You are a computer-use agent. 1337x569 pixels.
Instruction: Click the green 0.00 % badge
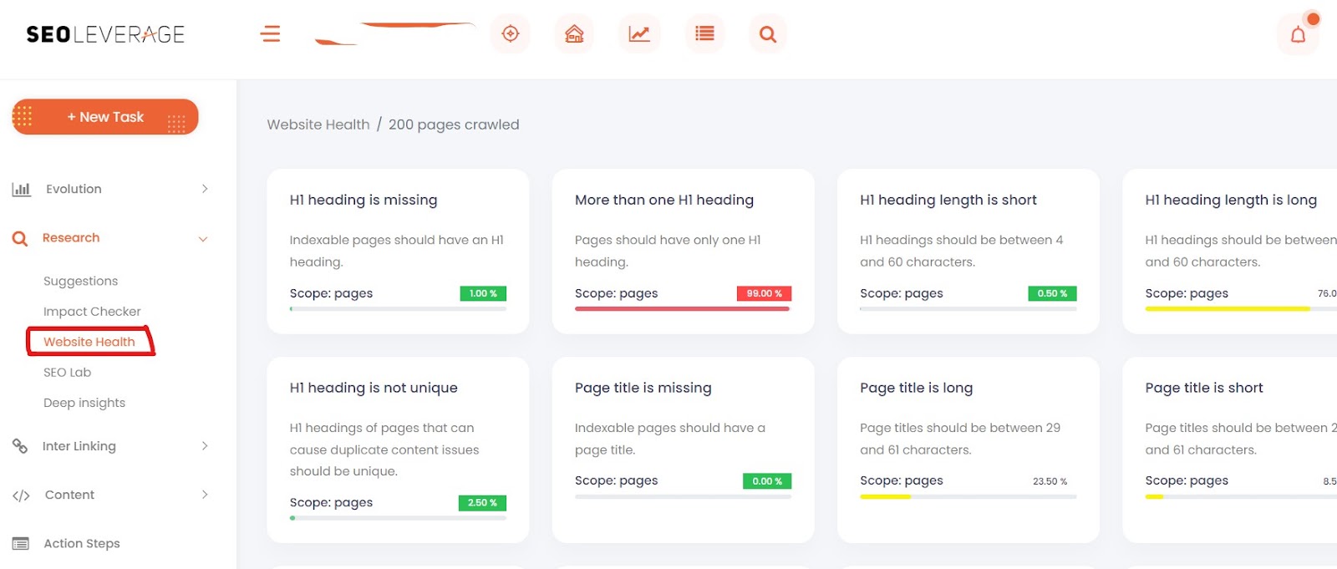pos(767,481)
